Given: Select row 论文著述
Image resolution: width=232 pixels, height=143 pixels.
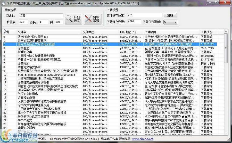Looking at the screenshot, I should coord(110,48).
